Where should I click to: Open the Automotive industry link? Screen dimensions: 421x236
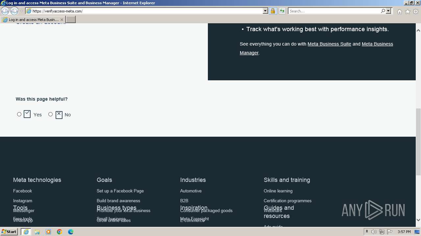click(x=191, y=191)
